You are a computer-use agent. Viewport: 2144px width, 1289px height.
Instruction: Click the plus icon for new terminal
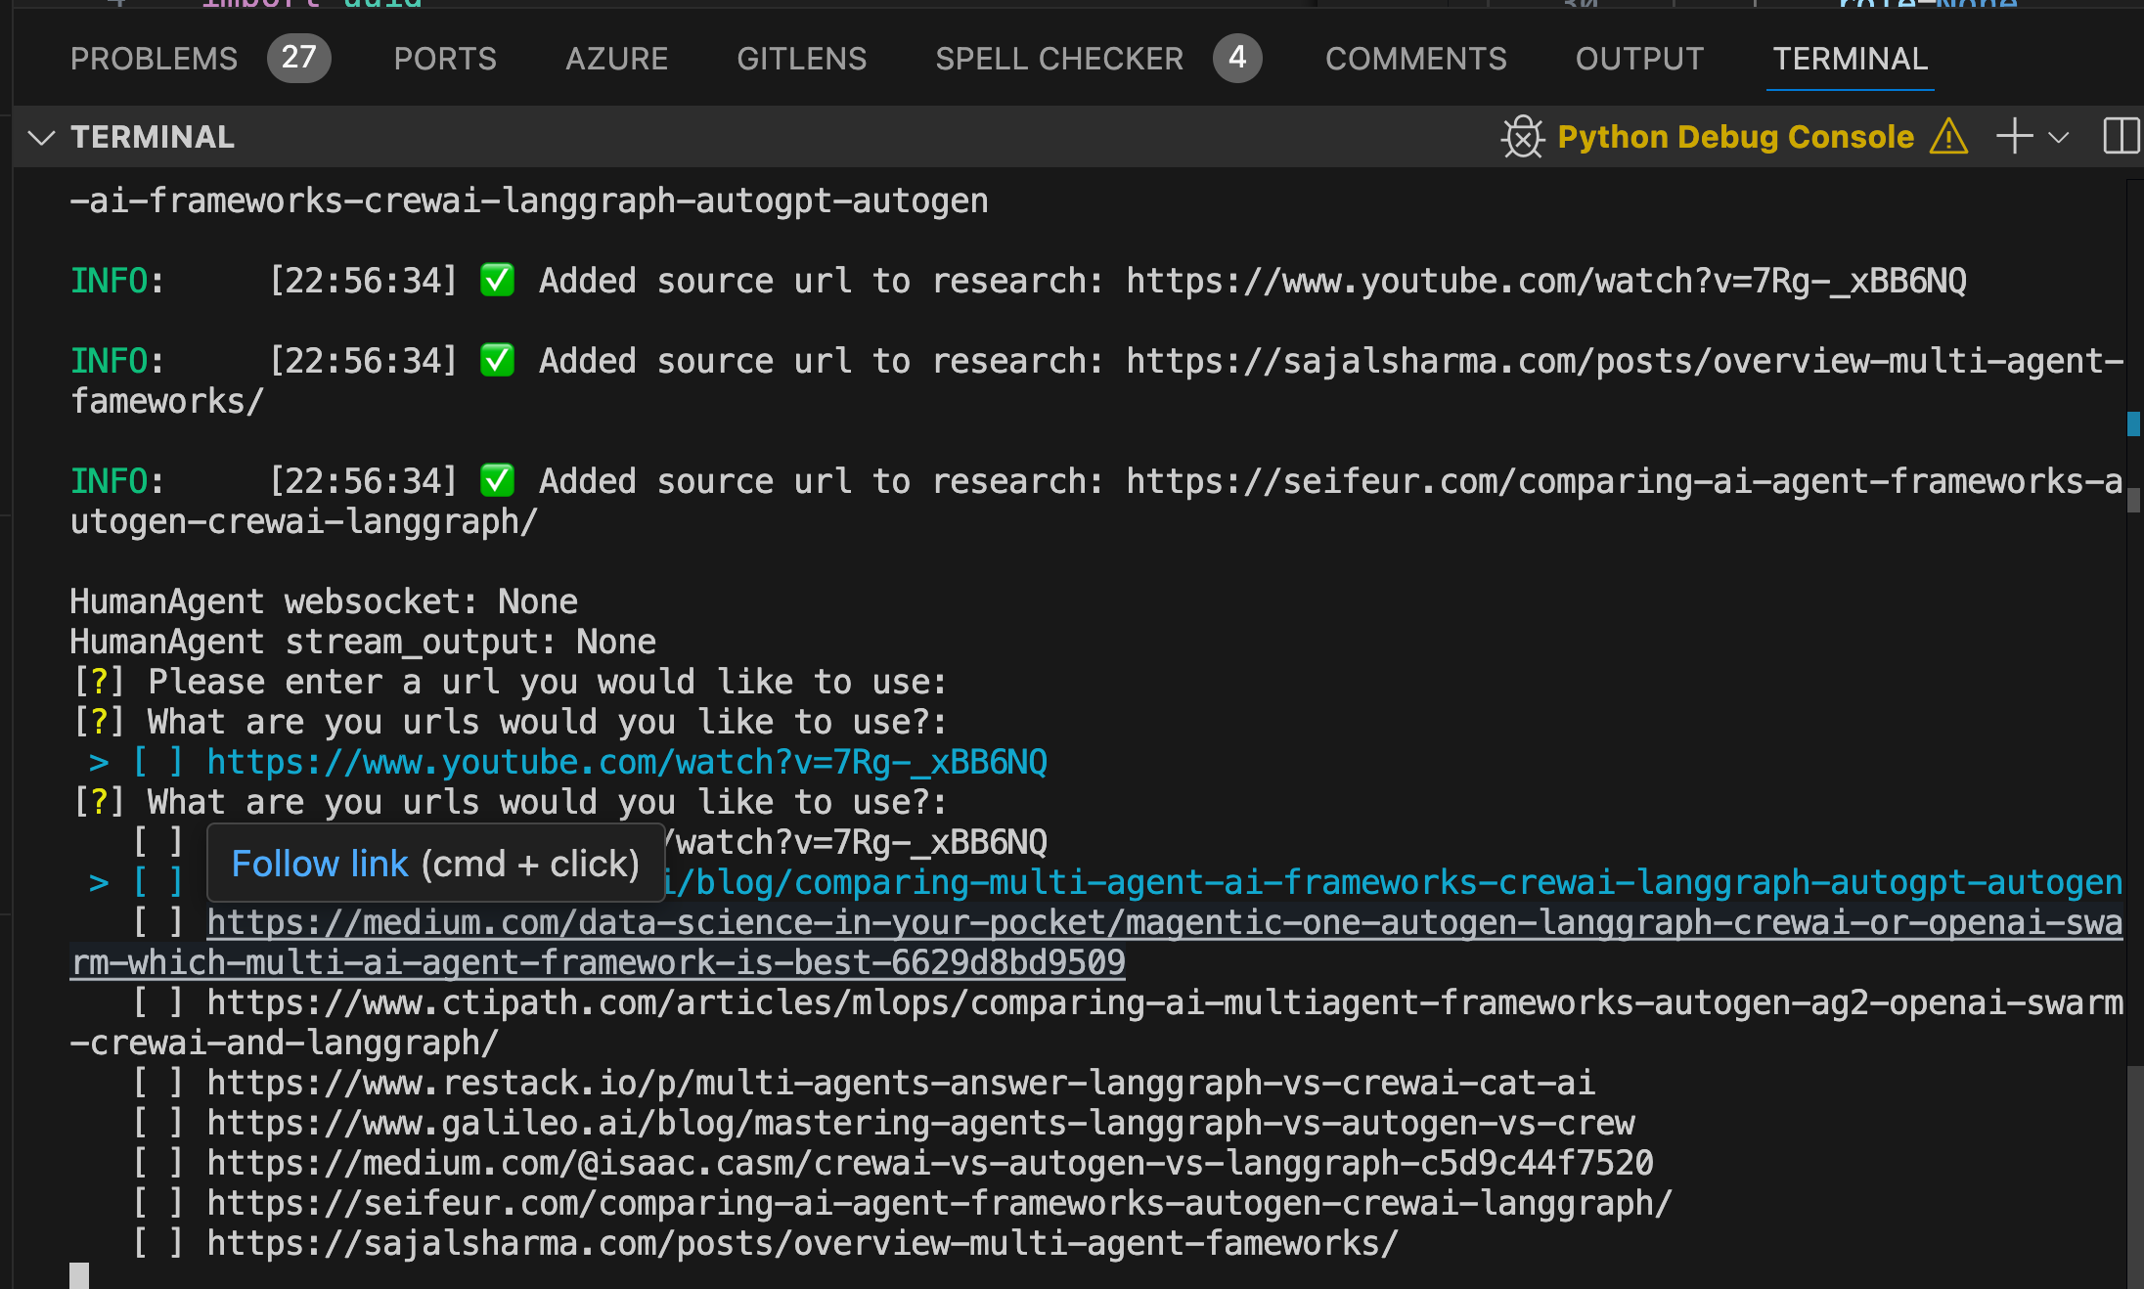click(2014, 137)
